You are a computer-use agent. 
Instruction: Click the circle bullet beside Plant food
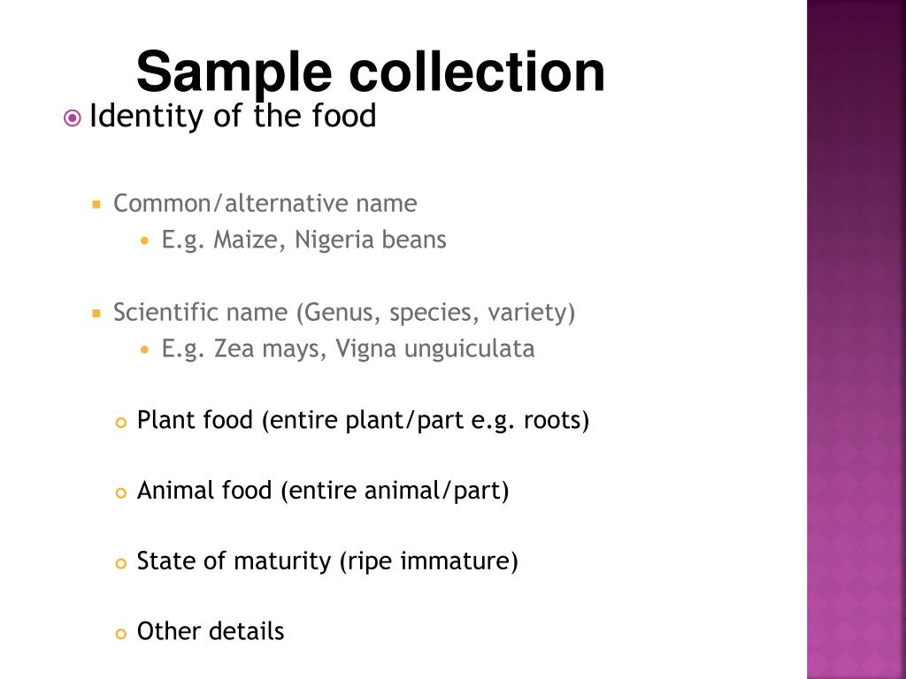(x=120, y=423)
